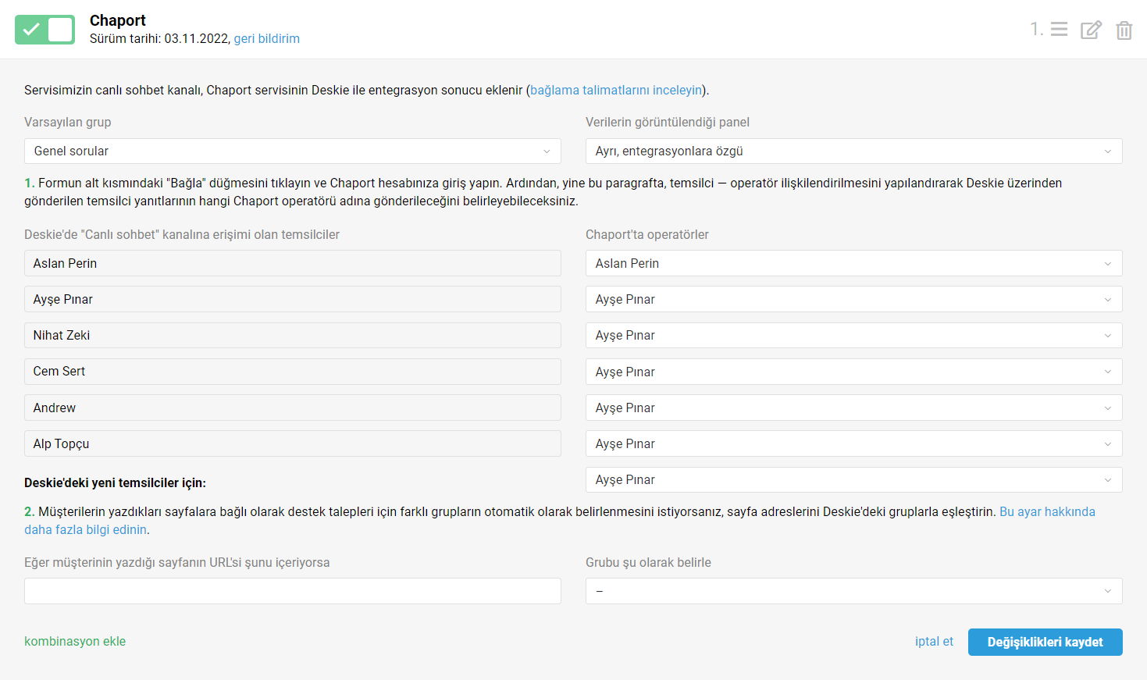Open the reorder list icon
Screen dimensions: 1147x680
click(1059, 30)
